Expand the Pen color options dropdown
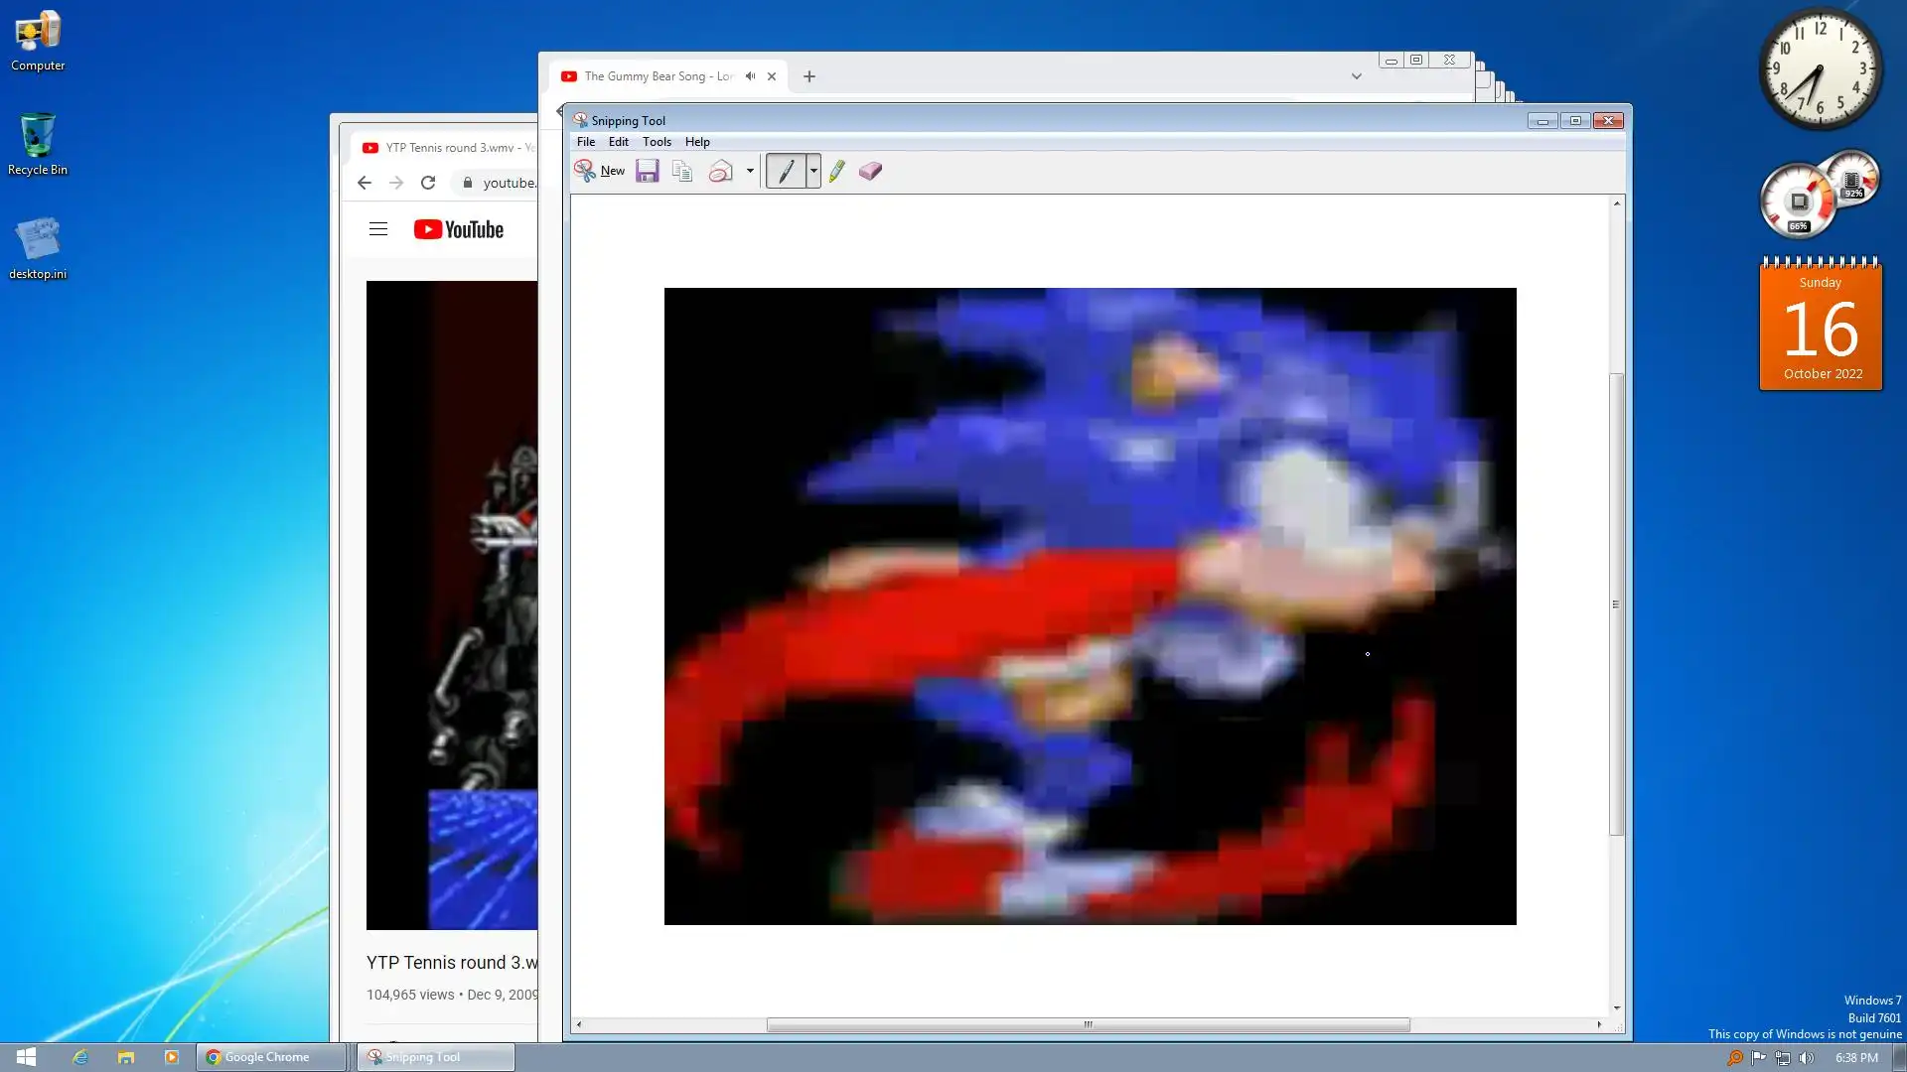Viewport: 1907px width, 1072px height. (813, 171)
